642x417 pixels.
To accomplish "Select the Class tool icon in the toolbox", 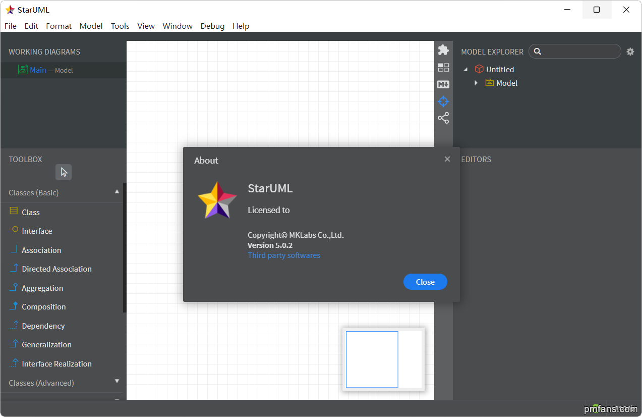I will pyautogui.click(x=14, y=212).
